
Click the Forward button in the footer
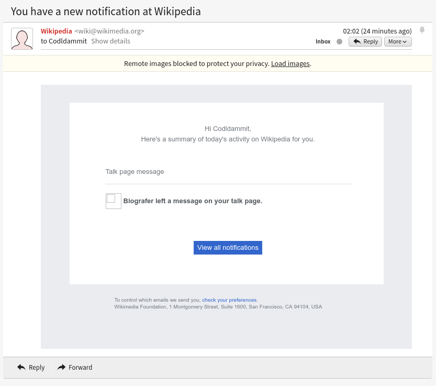(x=75, y=367)
